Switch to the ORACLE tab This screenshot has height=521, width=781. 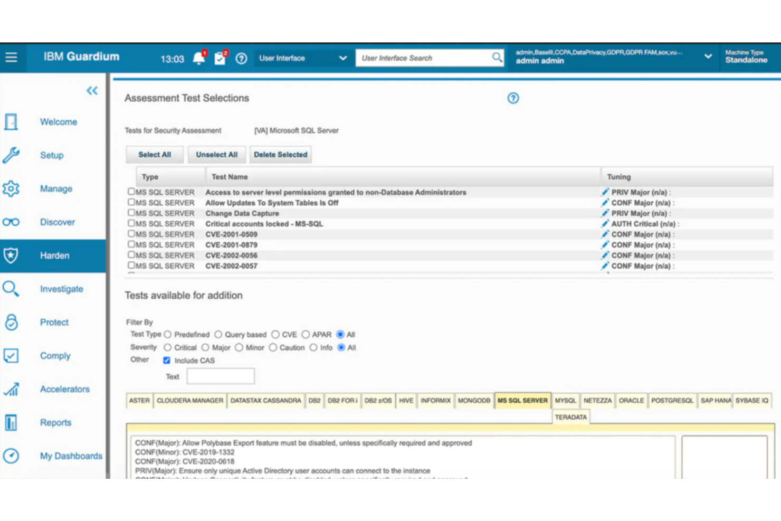631,401
